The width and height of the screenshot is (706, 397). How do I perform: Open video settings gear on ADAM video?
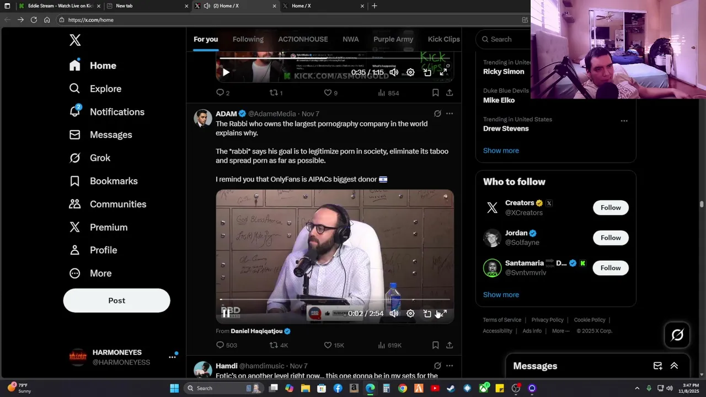[410, 313]
